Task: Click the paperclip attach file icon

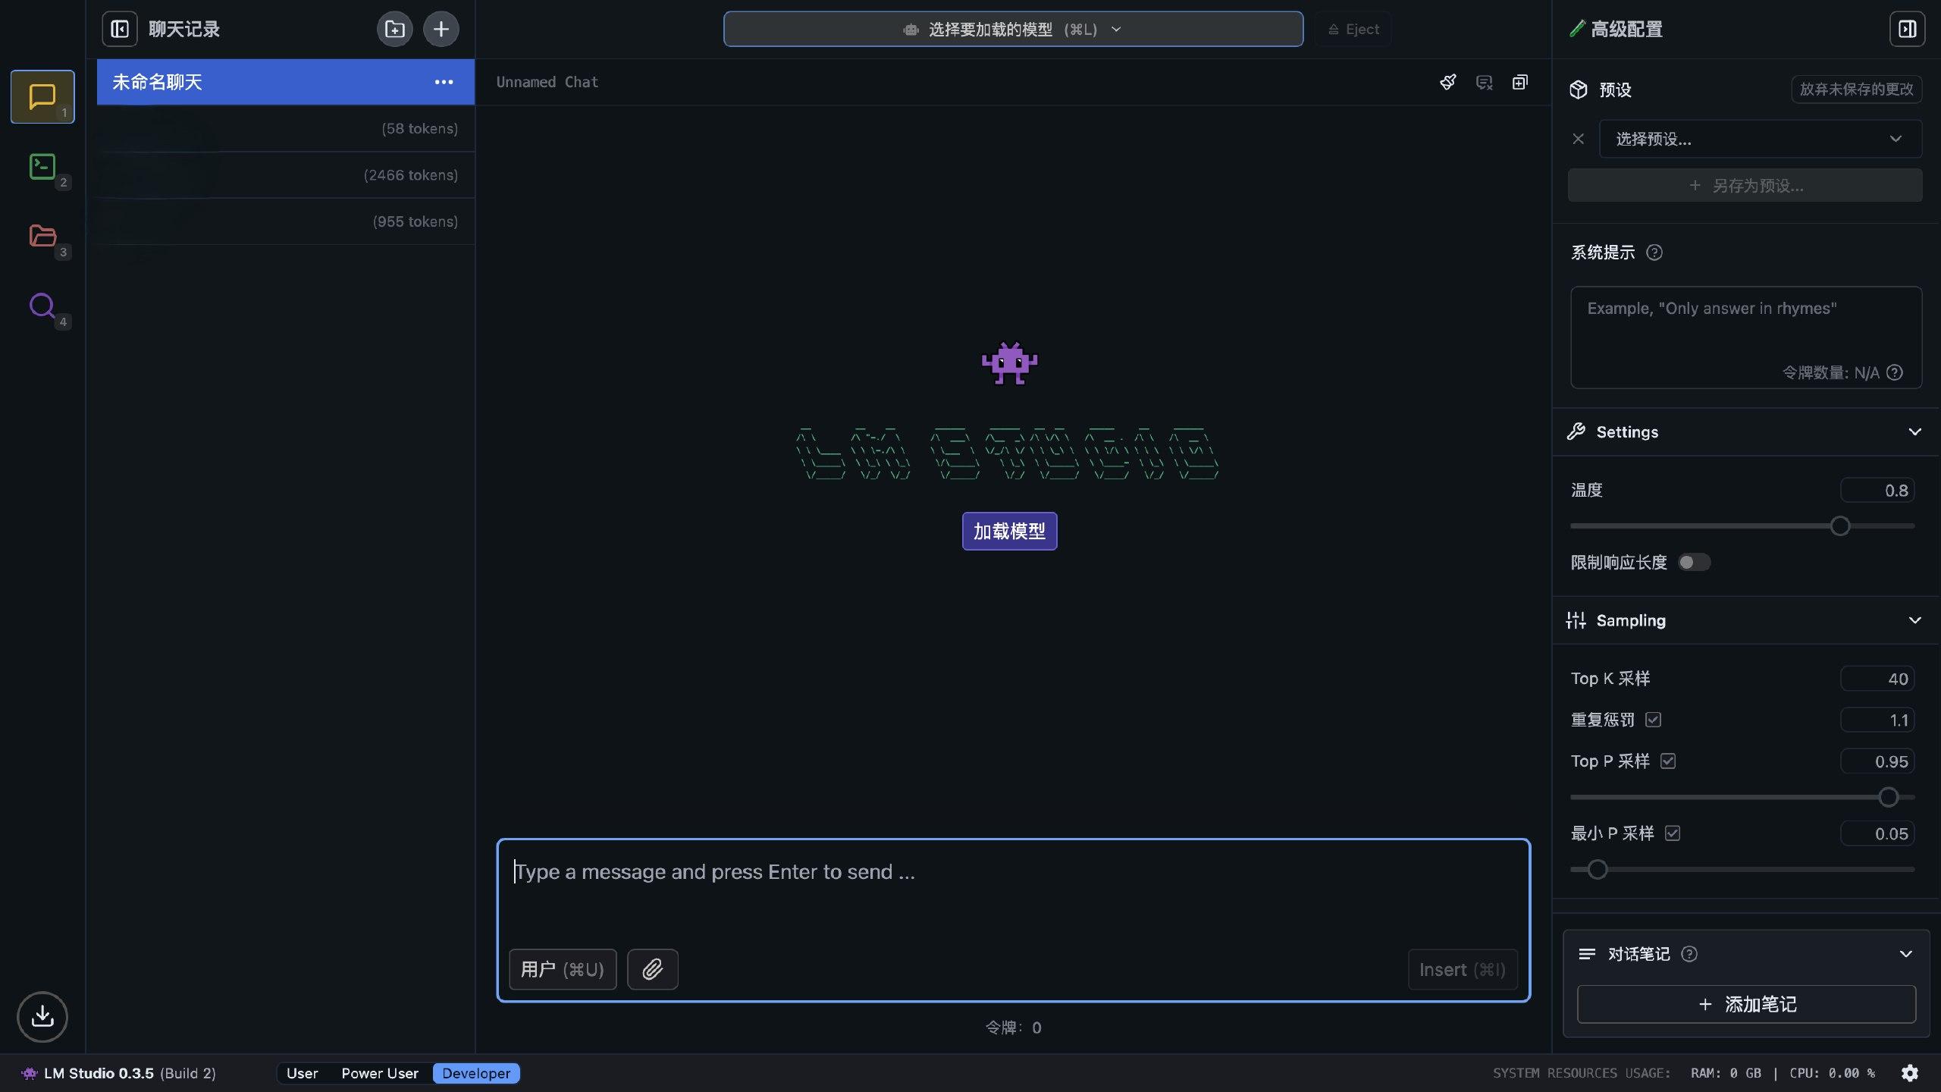Action: point(652,969)
